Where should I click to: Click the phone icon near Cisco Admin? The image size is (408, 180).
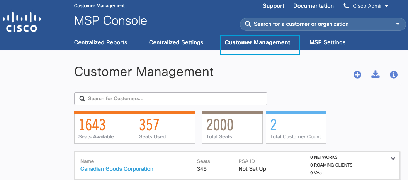(346, 6)
